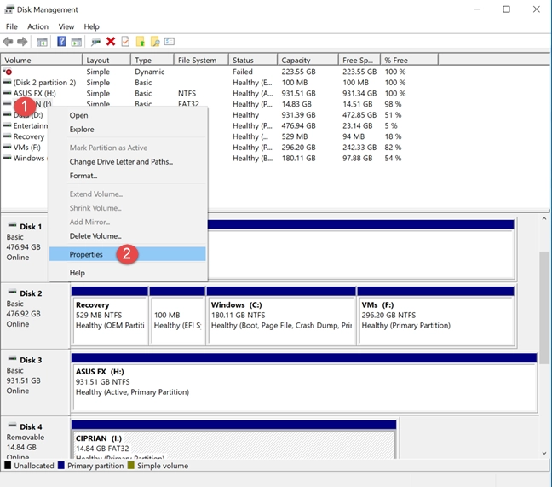
Task: Choose Format from the context menu
Action: [x=128, y=176]
